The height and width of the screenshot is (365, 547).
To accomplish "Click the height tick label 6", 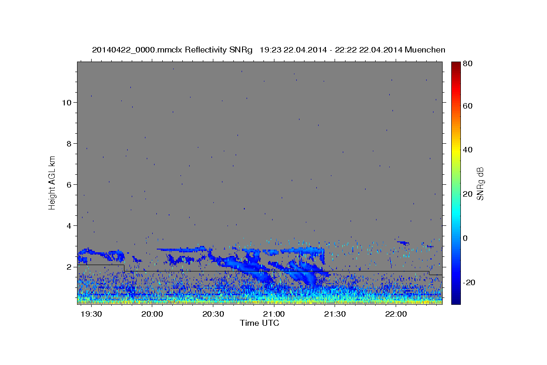I will pyautogui.click(x=69, y=185).
